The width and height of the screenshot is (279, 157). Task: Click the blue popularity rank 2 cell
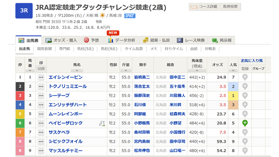[x=233, y=86]
